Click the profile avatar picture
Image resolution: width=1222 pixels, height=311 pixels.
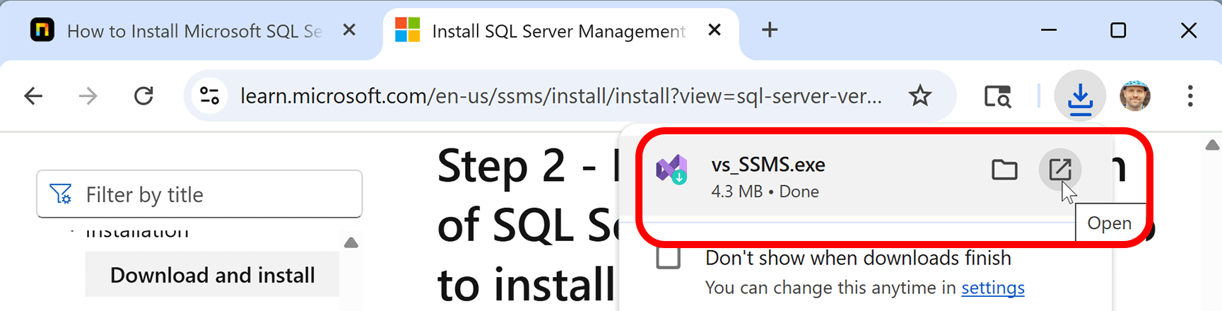pyautogui.click(x=1135, y=95)
